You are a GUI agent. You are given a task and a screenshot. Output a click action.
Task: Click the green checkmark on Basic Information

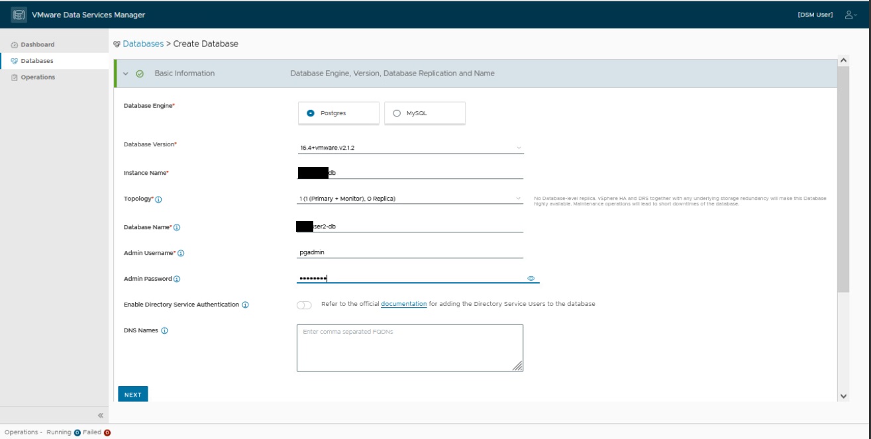tap(140, 73)
